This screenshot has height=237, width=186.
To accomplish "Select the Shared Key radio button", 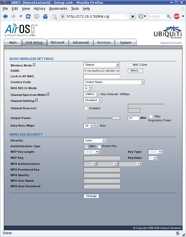I will click(99, 147).
